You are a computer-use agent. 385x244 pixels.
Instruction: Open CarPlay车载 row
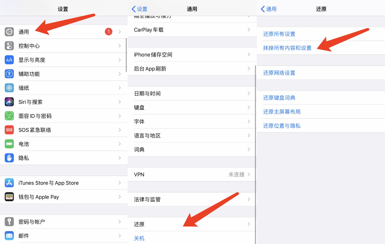[192, 30]
